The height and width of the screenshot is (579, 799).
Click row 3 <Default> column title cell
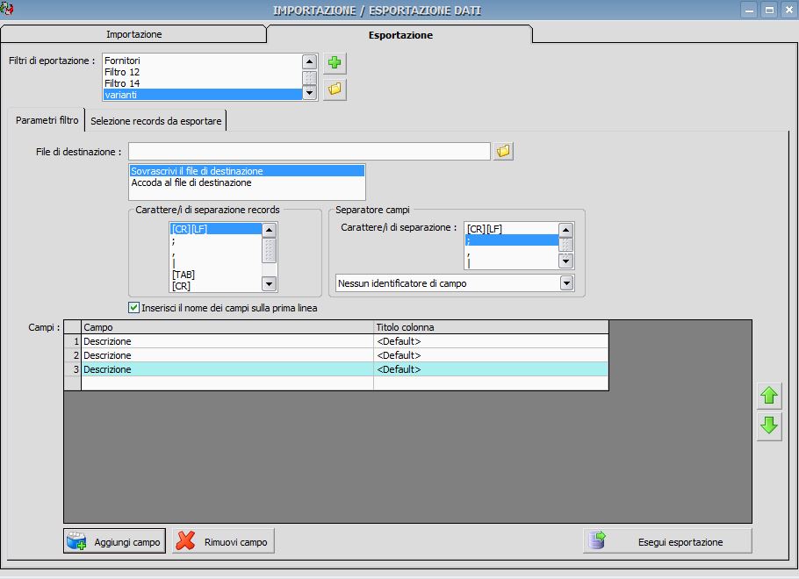491,369
